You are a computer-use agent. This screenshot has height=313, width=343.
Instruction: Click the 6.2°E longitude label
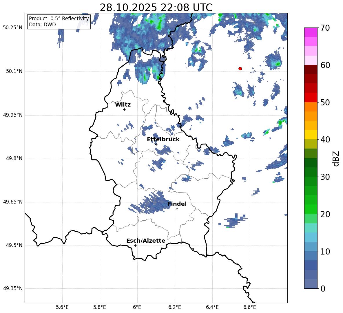click(x=175, y=307)
